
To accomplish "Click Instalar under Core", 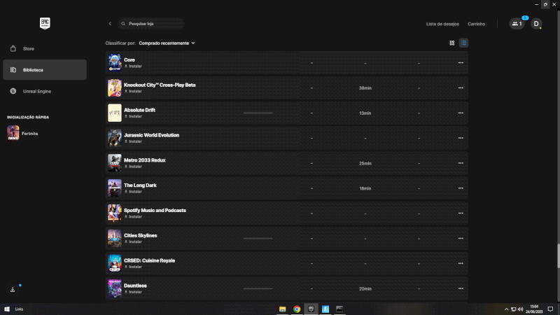I will pyautogui.click(x=133, y=66).
